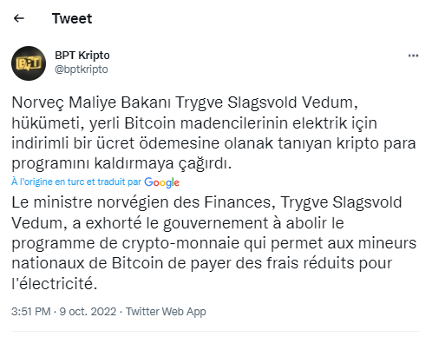Viewport: 432px width, 337px height.
Task: Open the BPT Kripto display name
Action: 82,56
